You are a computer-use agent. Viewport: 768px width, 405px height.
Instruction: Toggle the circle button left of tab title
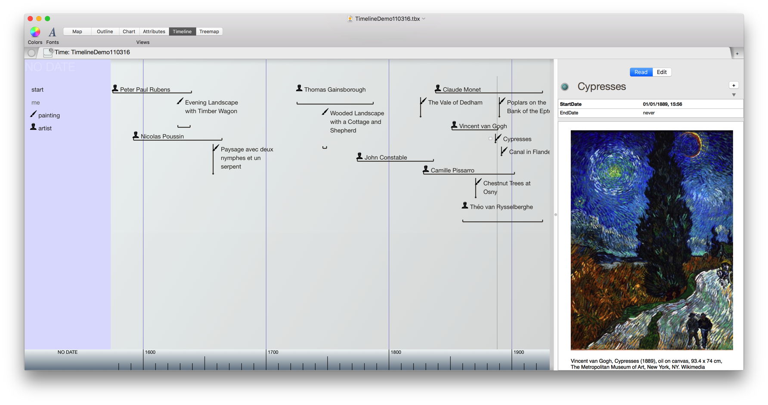[31, 53]
